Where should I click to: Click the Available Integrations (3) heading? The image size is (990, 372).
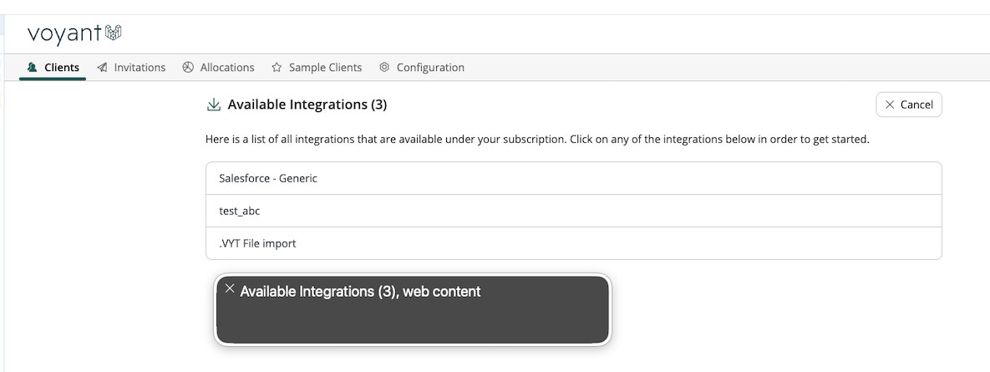307,104
